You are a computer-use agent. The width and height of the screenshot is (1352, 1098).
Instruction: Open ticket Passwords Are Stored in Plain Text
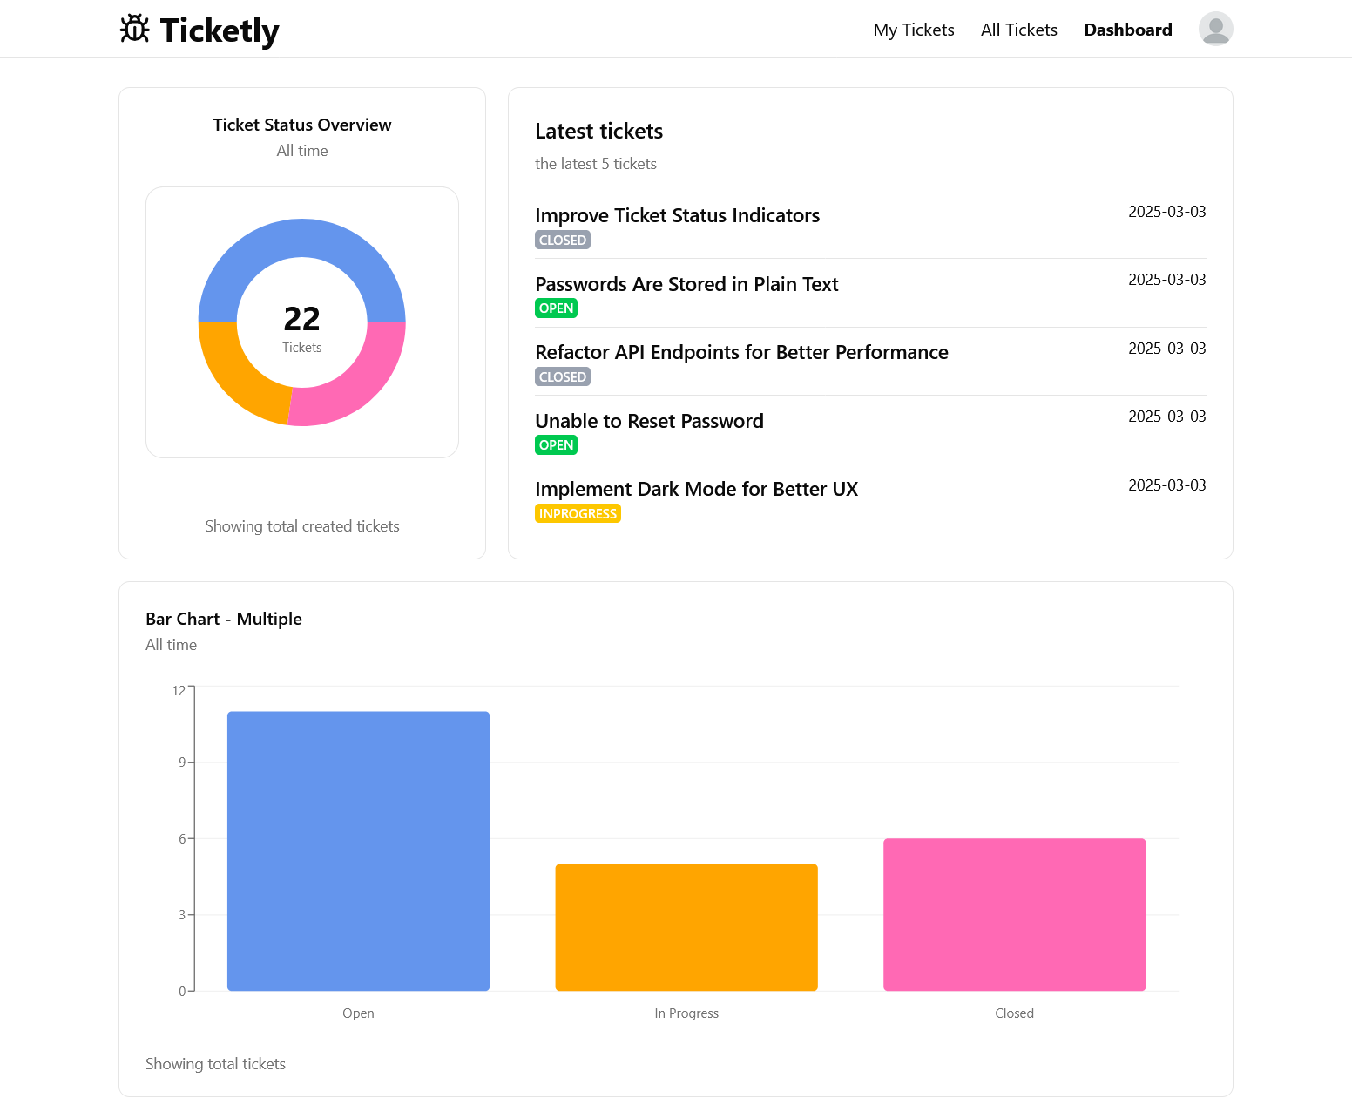[x=686, y=284]
